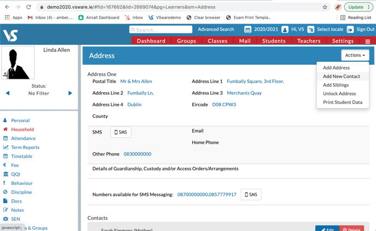Viewport: 376px width, 231px height.
Task: Choose Add Address from Actions menu
Action: coord(336,68)
